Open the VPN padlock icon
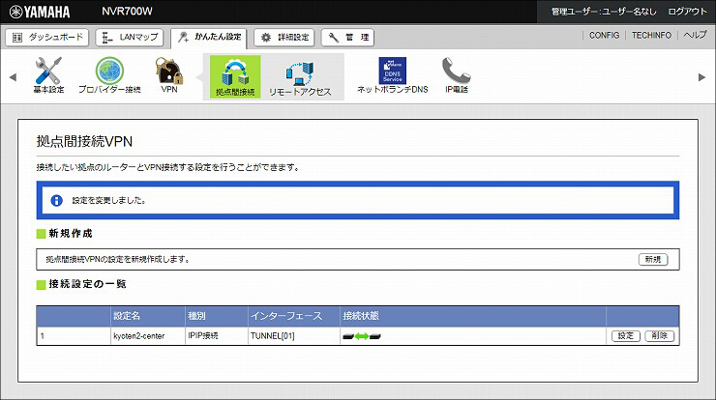 (169, 75)
